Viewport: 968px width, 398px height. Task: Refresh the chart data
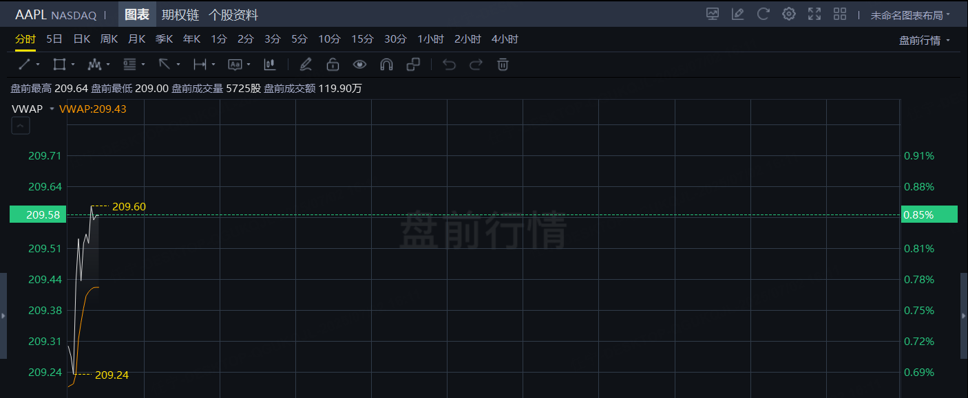click(763, 14)
